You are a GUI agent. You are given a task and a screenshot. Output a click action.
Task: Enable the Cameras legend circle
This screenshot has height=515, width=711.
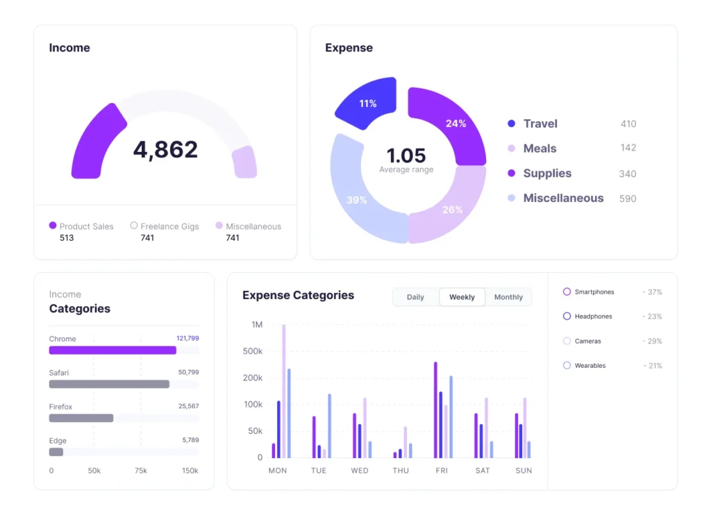tap(567, 341)
